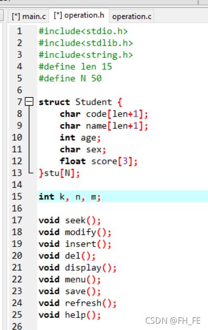
Task: Click the 'void refresh();' prototype
Action: pos(78,303)
